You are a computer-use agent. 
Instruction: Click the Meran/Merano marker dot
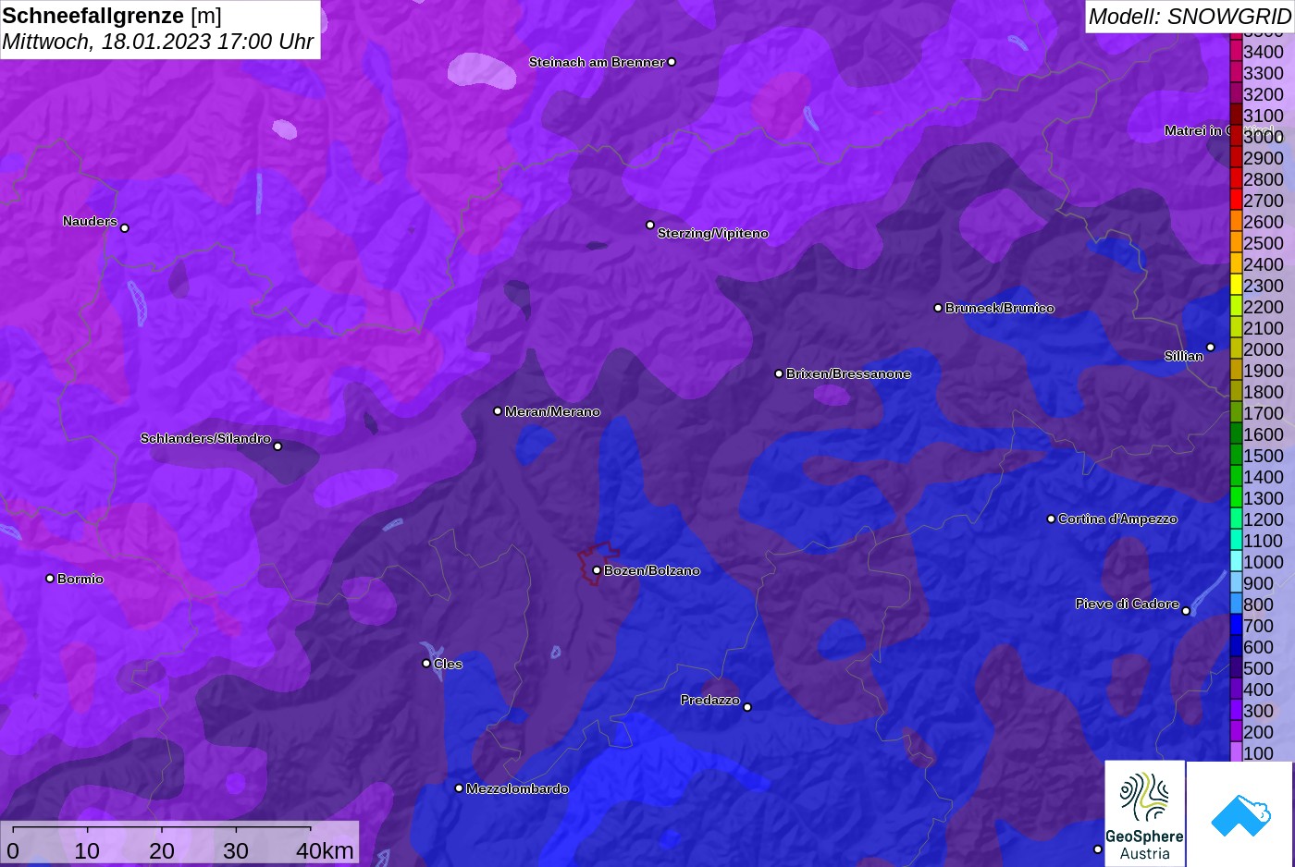point(498,410)
